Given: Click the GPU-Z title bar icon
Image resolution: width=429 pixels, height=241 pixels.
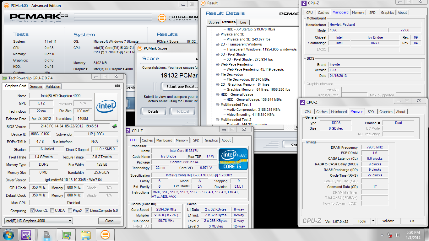Looking at the screenshot, I should click(x=5, y=78).
